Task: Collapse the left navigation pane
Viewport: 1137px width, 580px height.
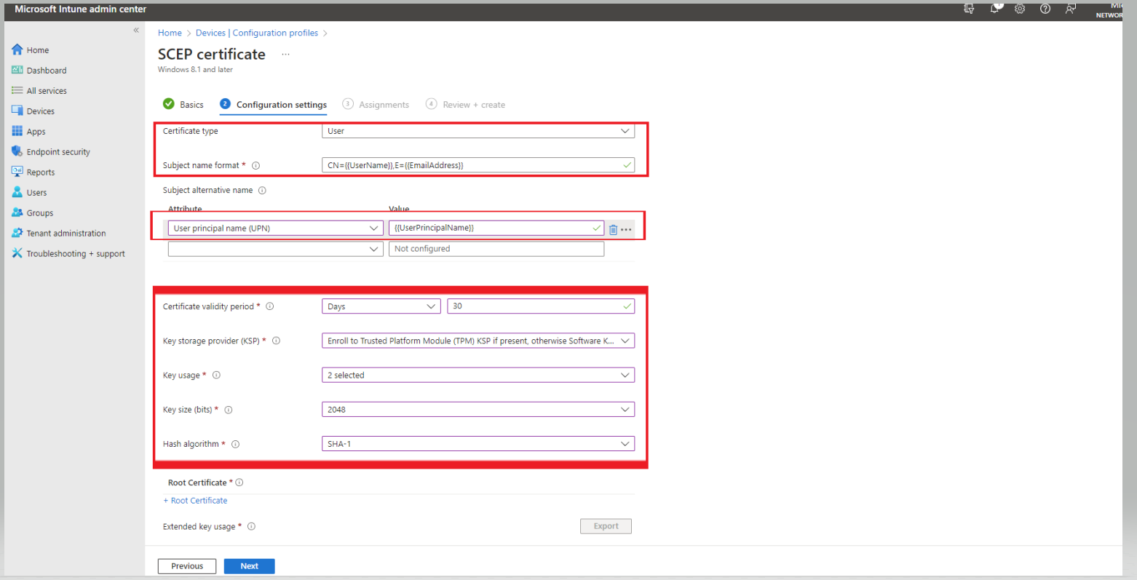Action: [x=135, y=31]
